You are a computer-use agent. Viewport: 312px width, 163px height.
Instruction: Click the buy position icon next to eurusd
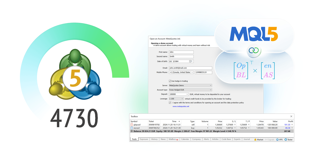pyautogui.click(x=132, y=128)
